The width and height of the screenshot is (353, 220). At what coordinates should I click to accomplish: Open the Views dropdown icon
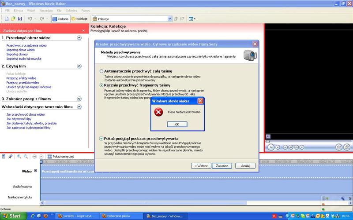(192, 19)
